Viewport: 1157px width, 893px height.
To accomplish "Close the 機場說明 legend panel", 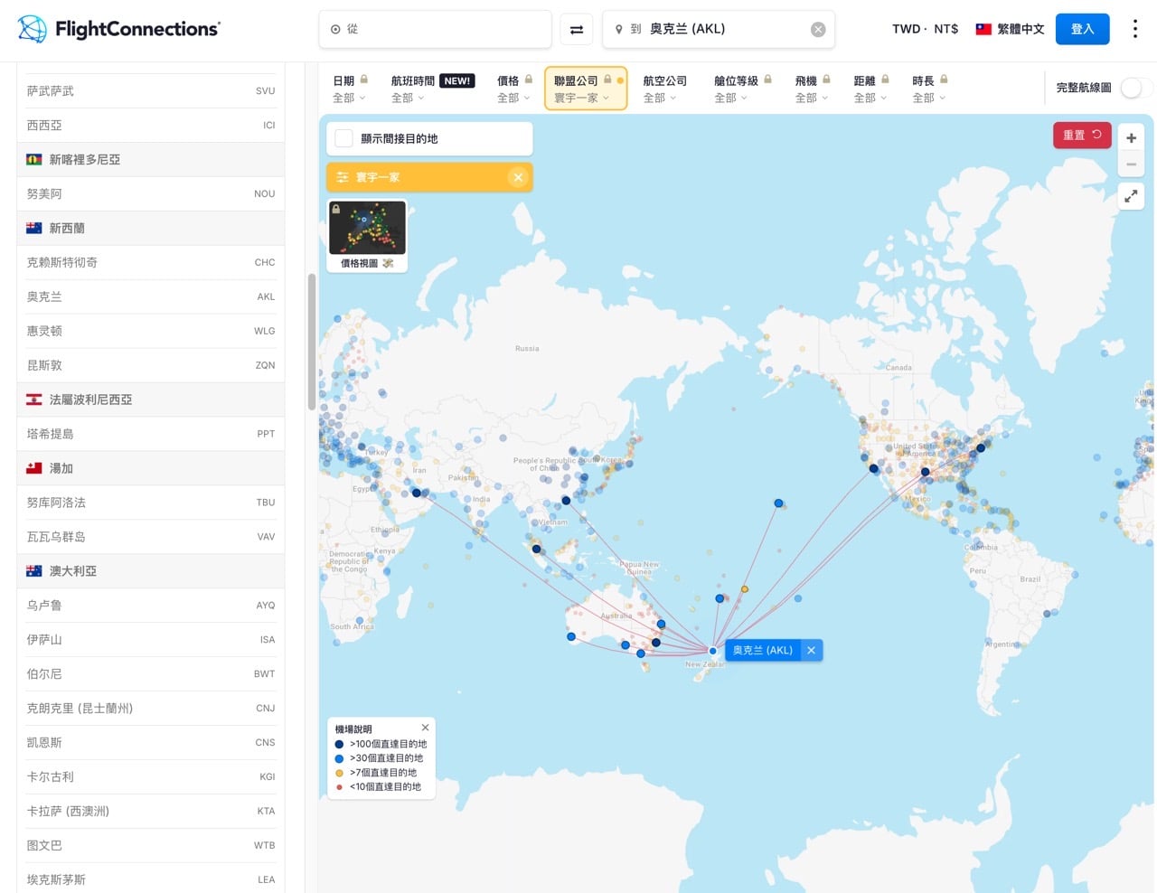I will pyautogui.click(x=425, y=728).
